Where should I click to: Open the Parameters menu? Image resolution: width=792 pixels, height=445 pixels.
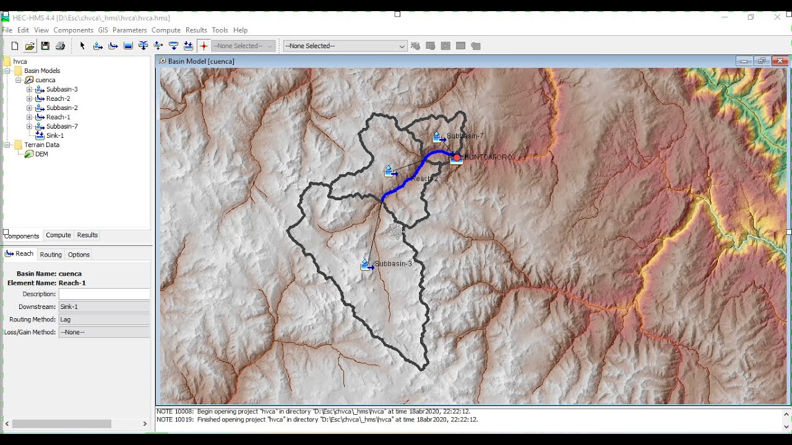click(x=129, y=30)
